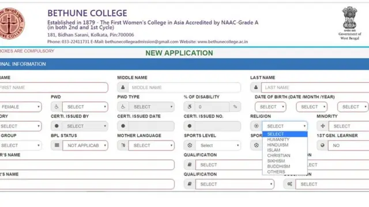Viewport: 369px width, 207px height.
Task: Click the wheelchair icon next to PWD Type
Action: 123,107
